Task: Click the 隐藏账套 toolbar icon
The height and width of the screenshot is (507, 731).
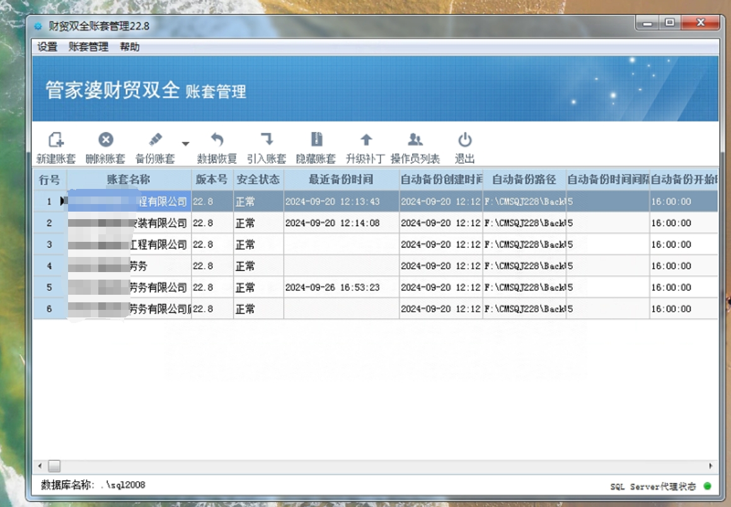Action: (316, 140)
